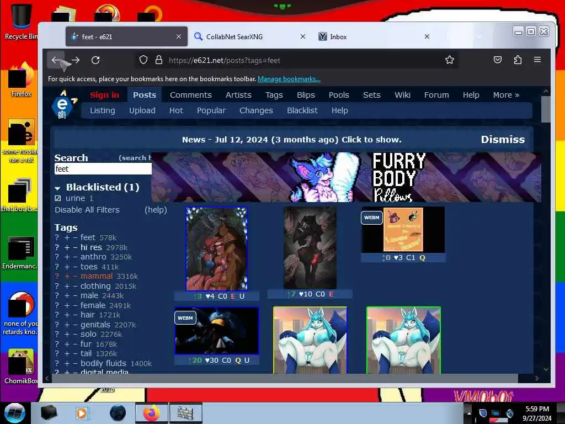The width and height of the screenshot is (565, 424).
Task: Open the media player taskbar icon
Action: 82,413
